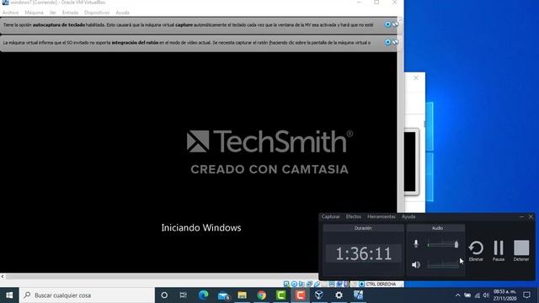This screenshot has width=539, height=303.
Task: Open the Archivo menu in VirtualBox
Action: point(10,13)
